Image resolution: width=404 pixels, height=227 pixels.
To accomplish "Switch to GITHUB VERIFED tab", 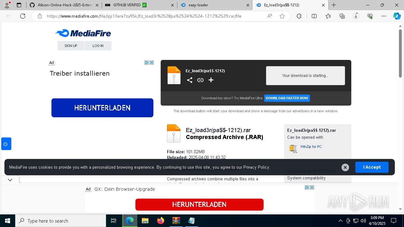I will pyautogui.click(x=139, y=5).
